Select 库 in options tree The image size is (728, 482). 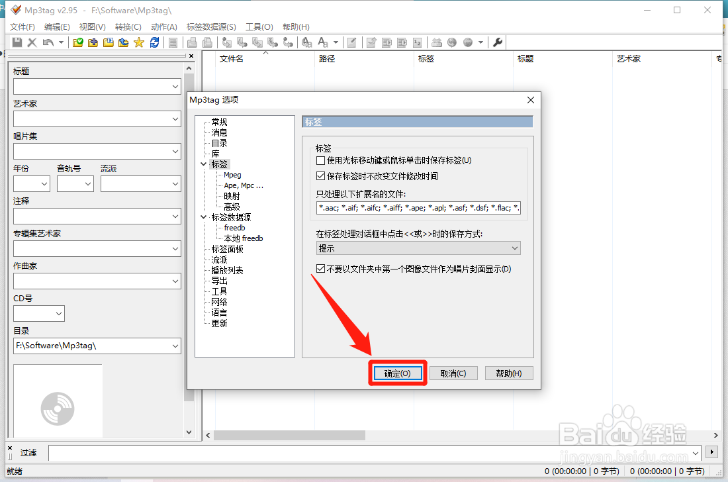[x=216, y=154]
